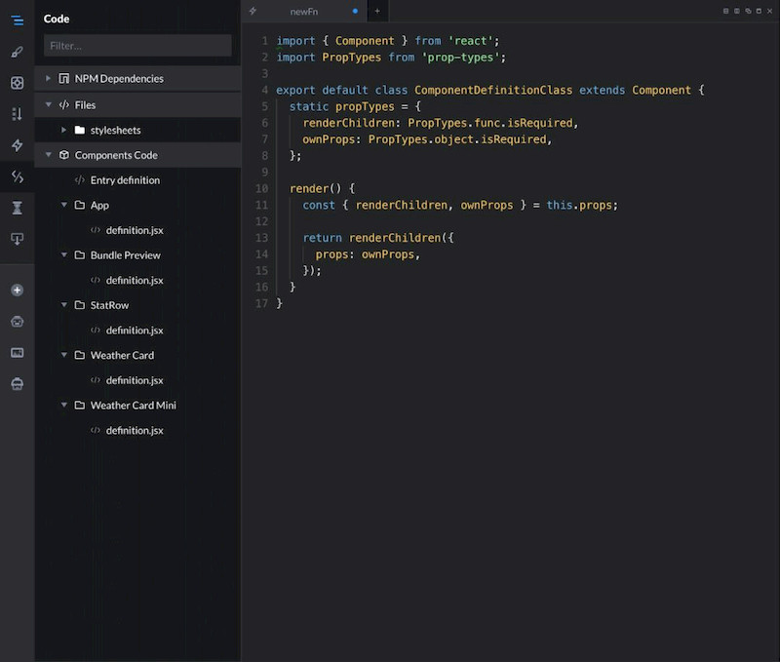Collapse the Components Code section arrow
The height and width of the screenshot is (662, 780).
click(x=48, y=155)
